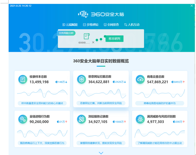Click the 病毒云查总数 cloud icon
Screen dimensions: 196x155
tap(140, 79)
